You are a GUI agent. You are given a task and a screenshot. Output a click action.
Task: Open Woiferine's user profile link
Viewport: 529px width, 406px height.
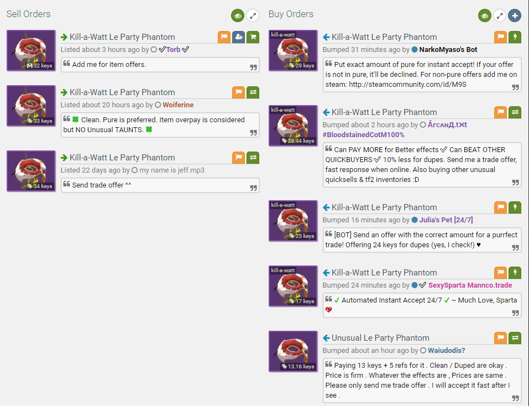178,105
